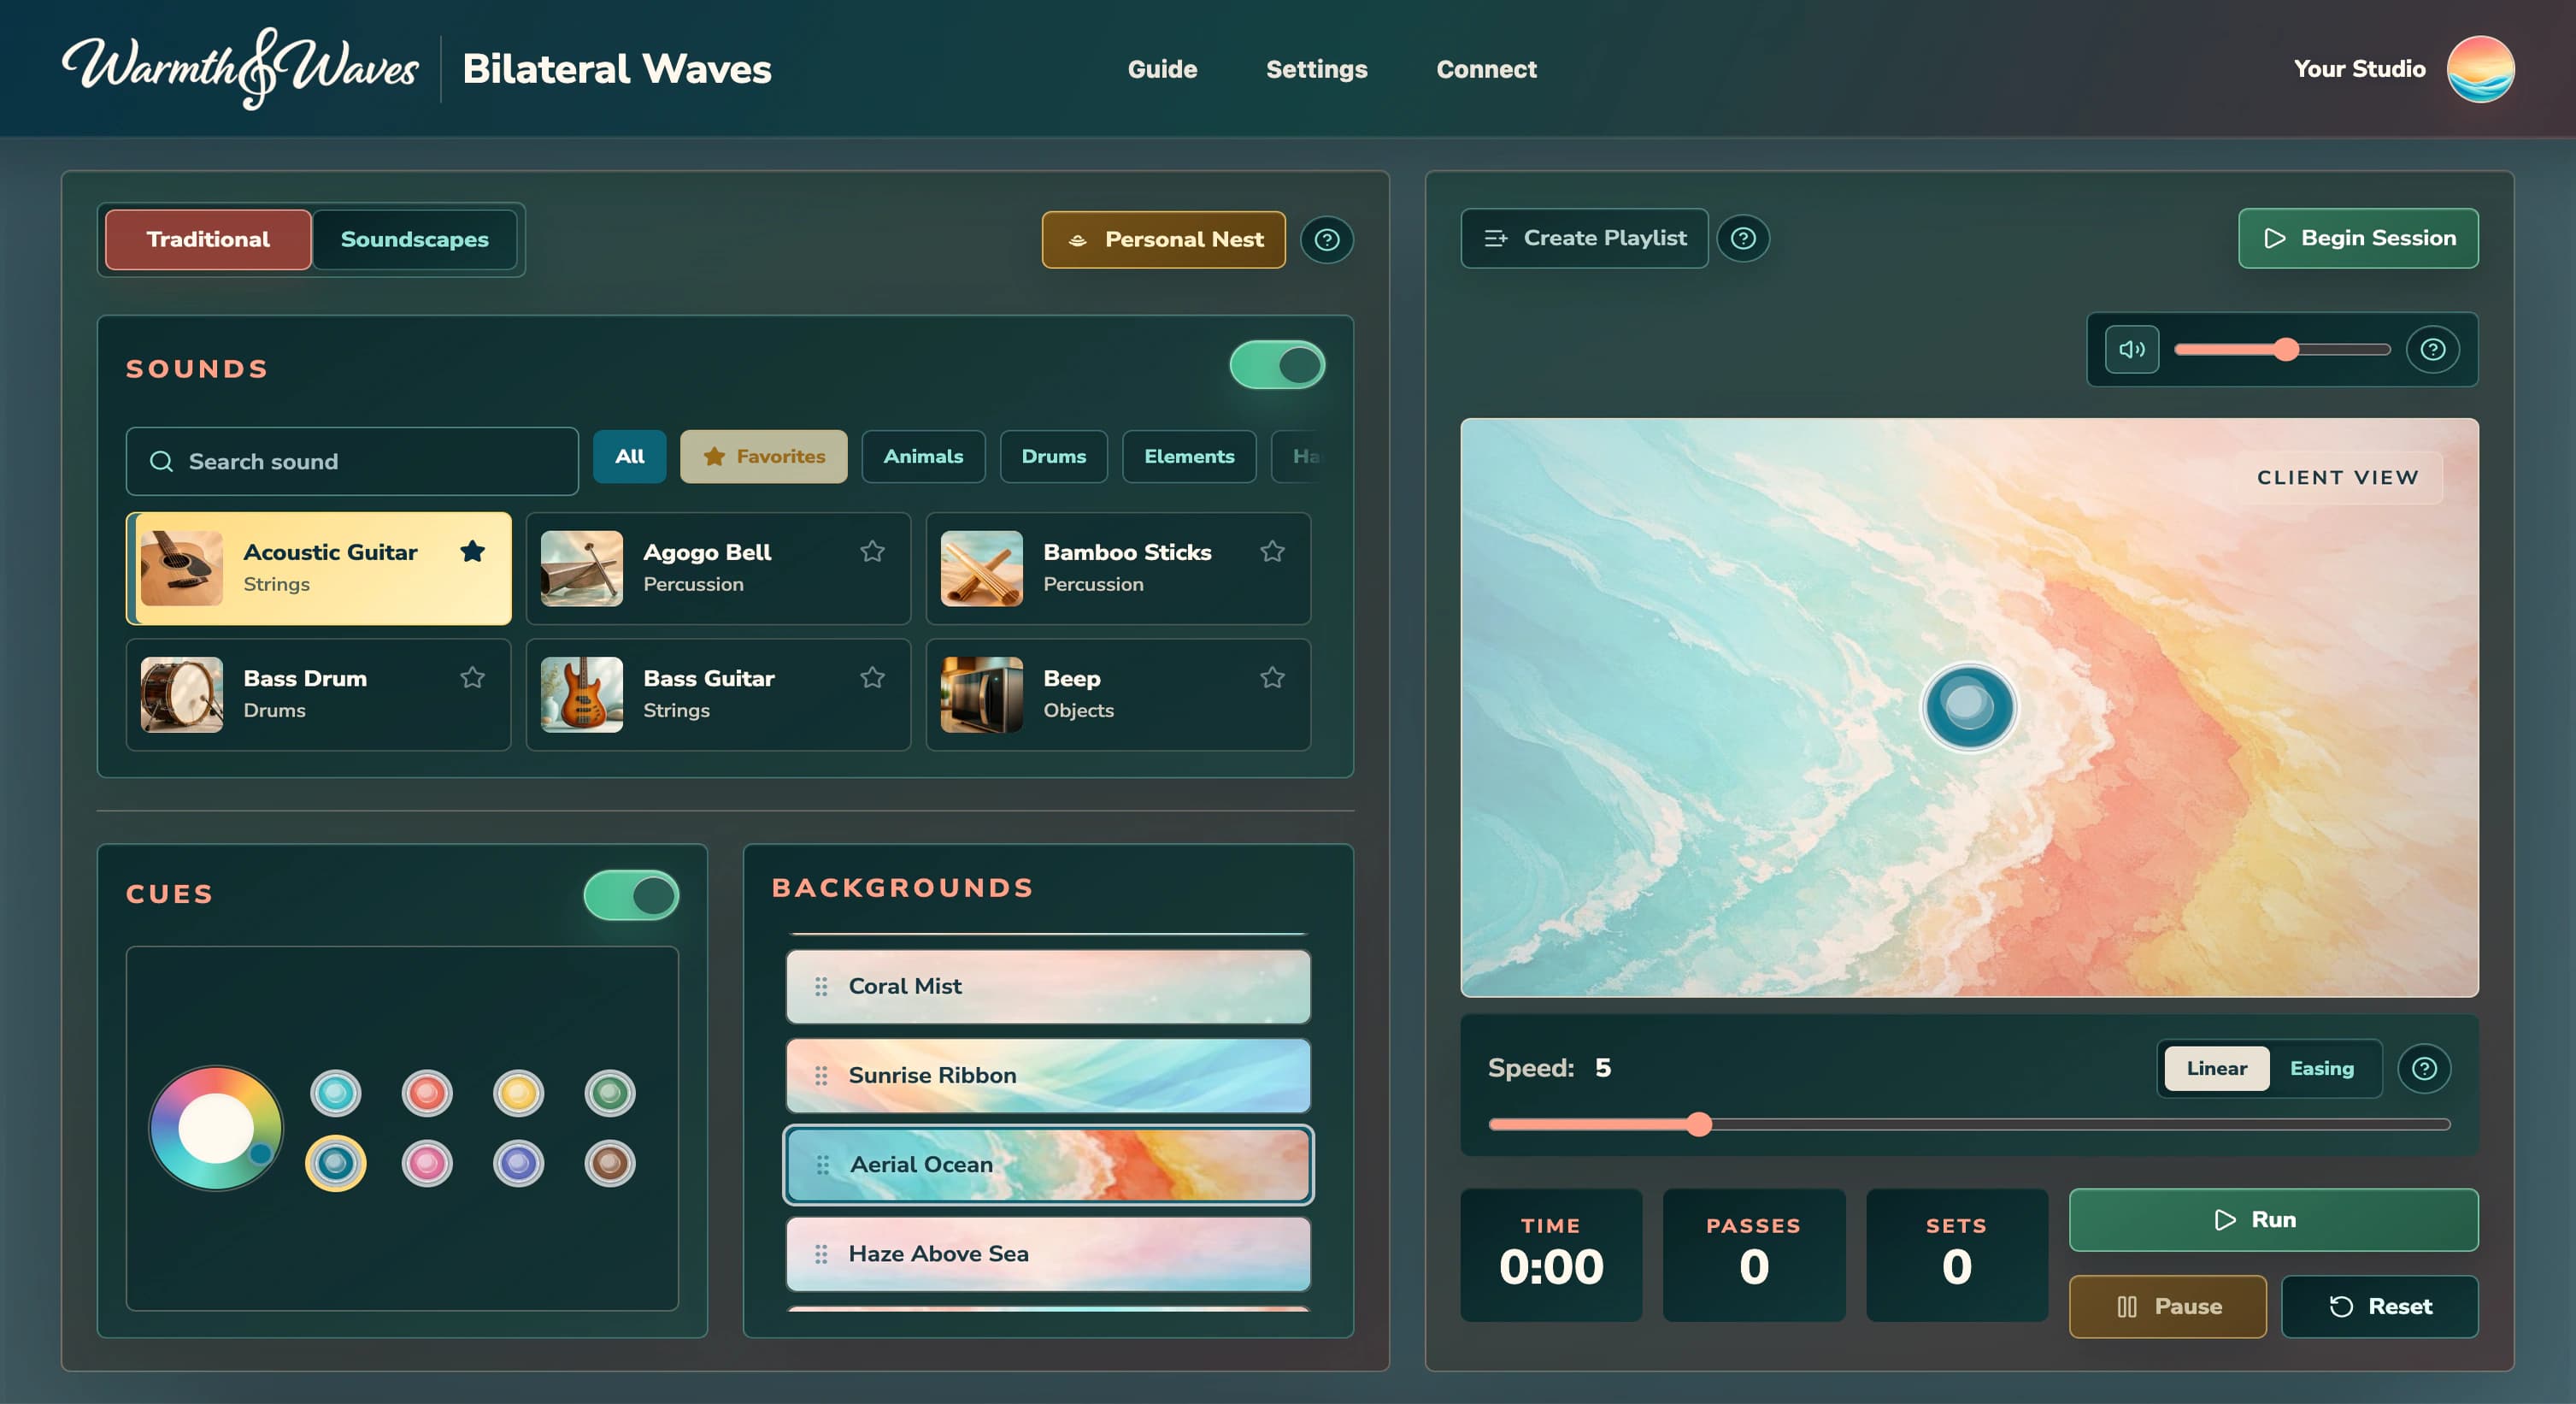
Task: Choose Haze Above Sea background
Action: 1048,1253
